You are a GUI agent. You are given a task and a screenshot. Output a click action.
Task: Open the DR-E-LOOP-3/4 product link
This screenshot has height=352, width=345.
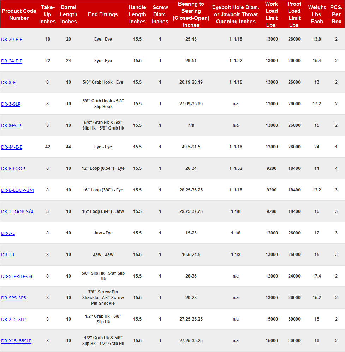click(18, 190)
